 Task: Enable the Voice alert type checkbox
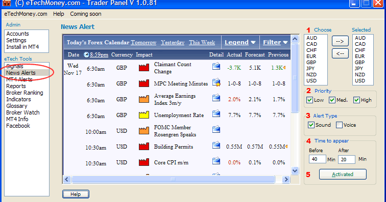(x=339, y=125)
